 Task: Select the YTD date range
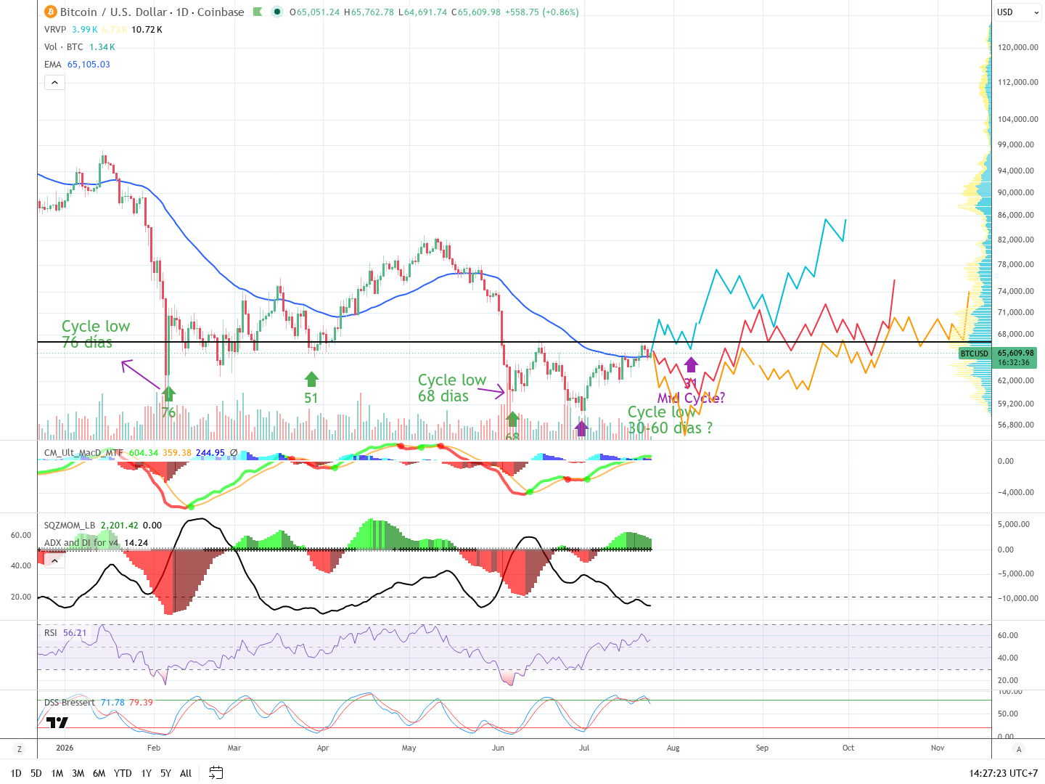(123, 773)
